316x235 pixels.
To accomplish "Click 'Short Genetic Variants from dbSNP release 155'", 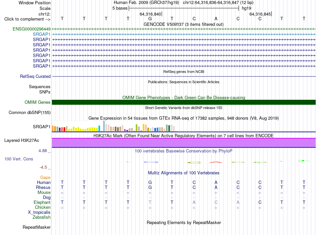I will coord(184,108).
